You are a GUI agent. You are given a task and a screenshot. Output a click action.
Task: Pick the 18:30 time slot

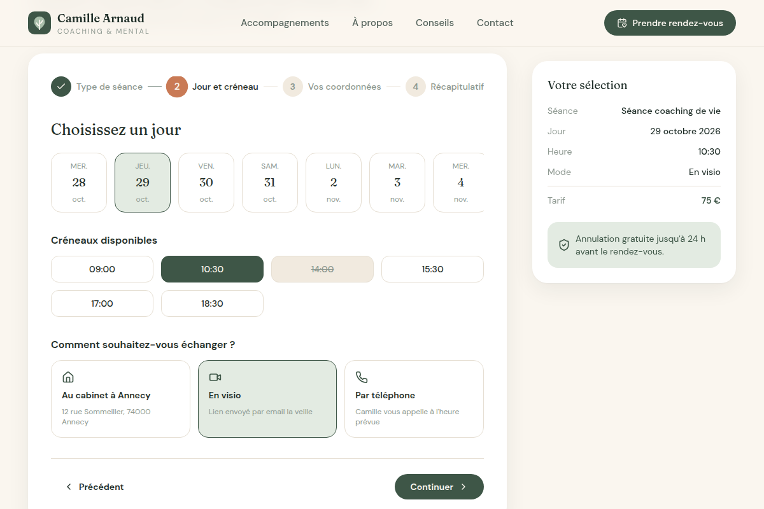[x=212, y=303]
